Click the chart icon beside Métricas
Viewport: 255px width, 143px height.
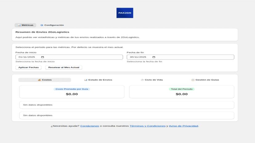click(x=19, y=25)
